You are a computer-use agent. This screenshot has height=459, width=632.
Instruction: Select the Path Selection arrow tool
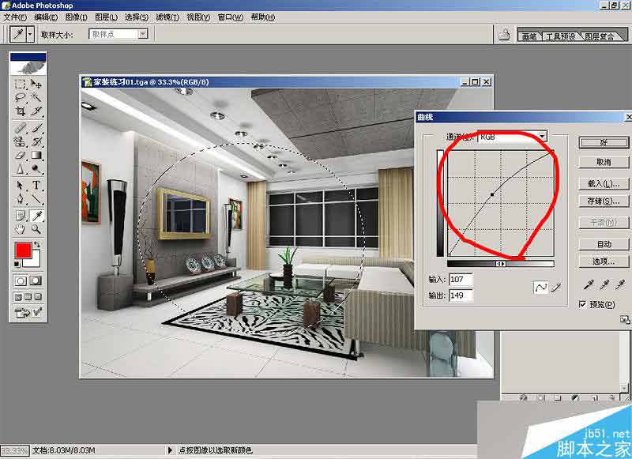21,186
